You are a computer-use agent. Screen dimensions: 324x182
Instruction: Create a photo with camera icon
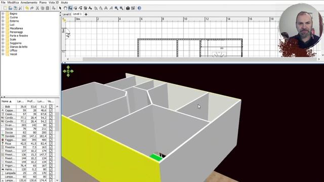pyautogui.click(x=128, y=8)
